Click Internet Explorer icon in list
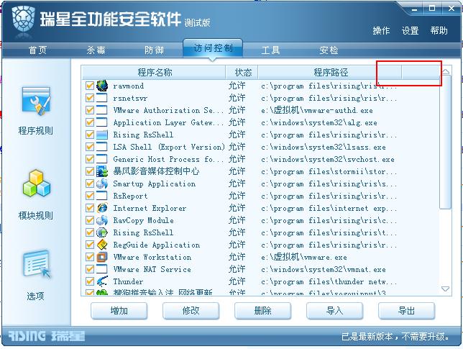Image resolution: width=463 pixels, height=349 pixels. click(x=102, y=208)
